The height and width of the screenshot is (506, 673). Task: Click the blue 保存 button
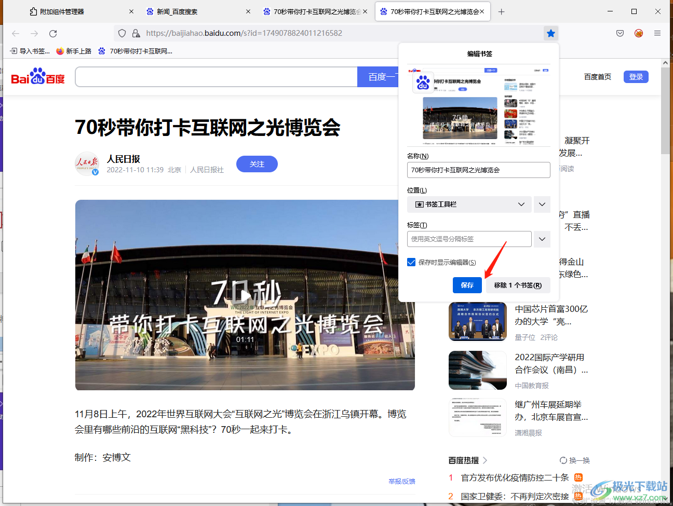click(x=467, y=285)
